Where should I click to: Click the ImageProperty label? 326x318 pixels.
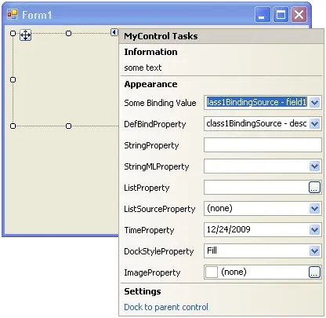point(152,272)
